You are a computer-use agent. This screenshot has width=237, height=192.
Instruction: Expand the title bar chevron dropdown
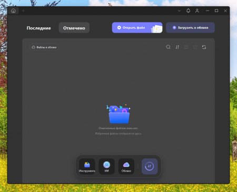click(179, 11)
